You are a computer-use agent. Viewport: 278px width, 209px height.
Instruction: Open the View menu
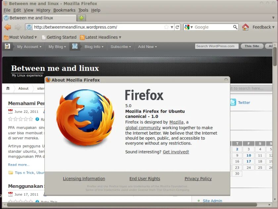(28, 10)
